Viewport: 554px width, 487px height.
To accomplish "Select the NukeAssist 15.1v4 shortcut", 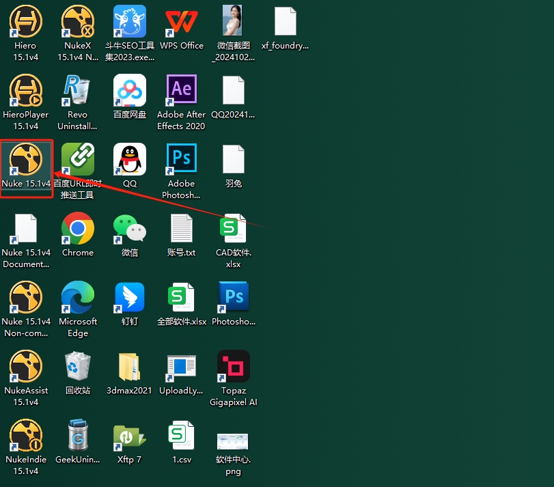I will pyautogui.click(x=26, y=367).
